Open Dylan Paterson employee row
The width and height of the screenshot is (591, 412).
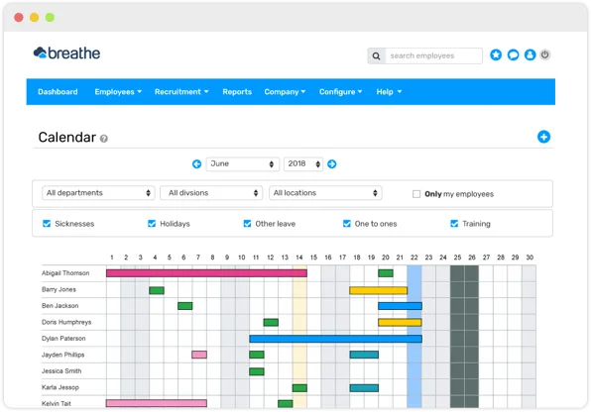[x=63, y=339]
